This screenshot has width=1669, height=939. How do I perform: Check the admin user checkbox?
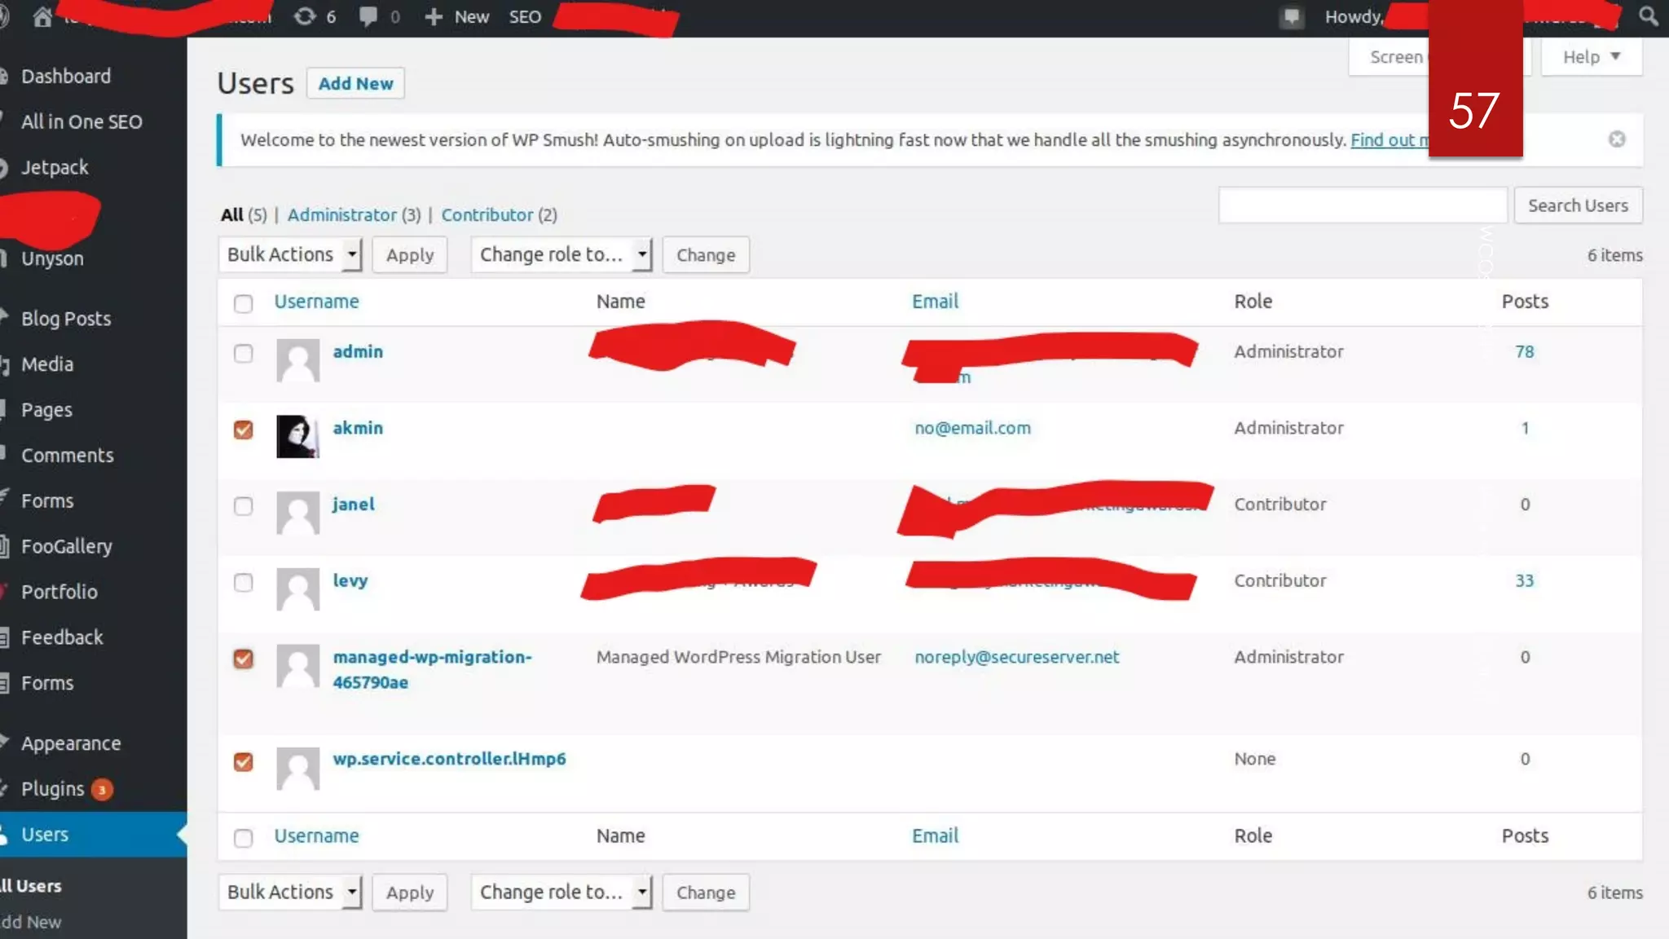coord(243,353)
